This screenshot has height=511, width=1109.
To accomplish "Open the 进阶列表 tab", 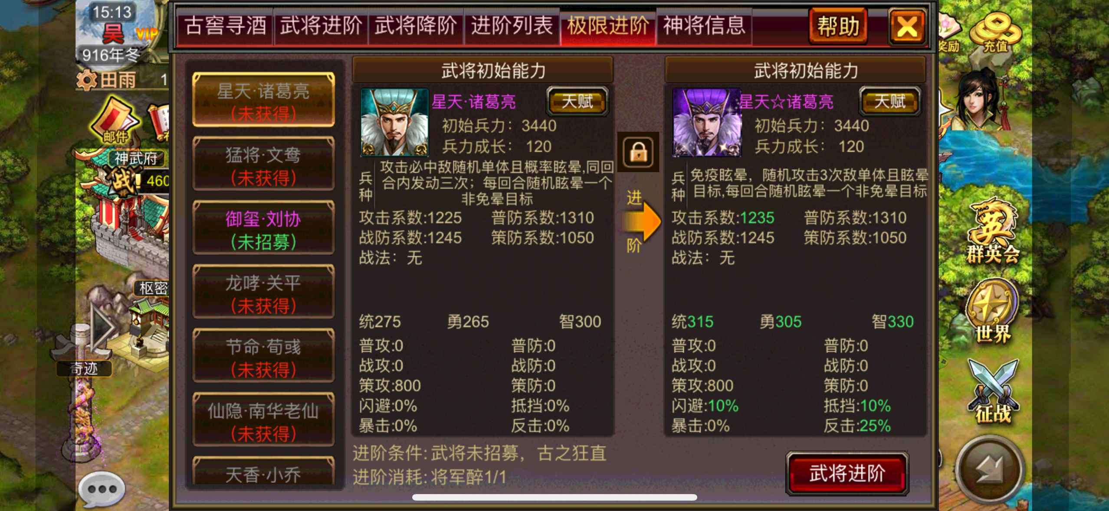I will pos(512,26).
